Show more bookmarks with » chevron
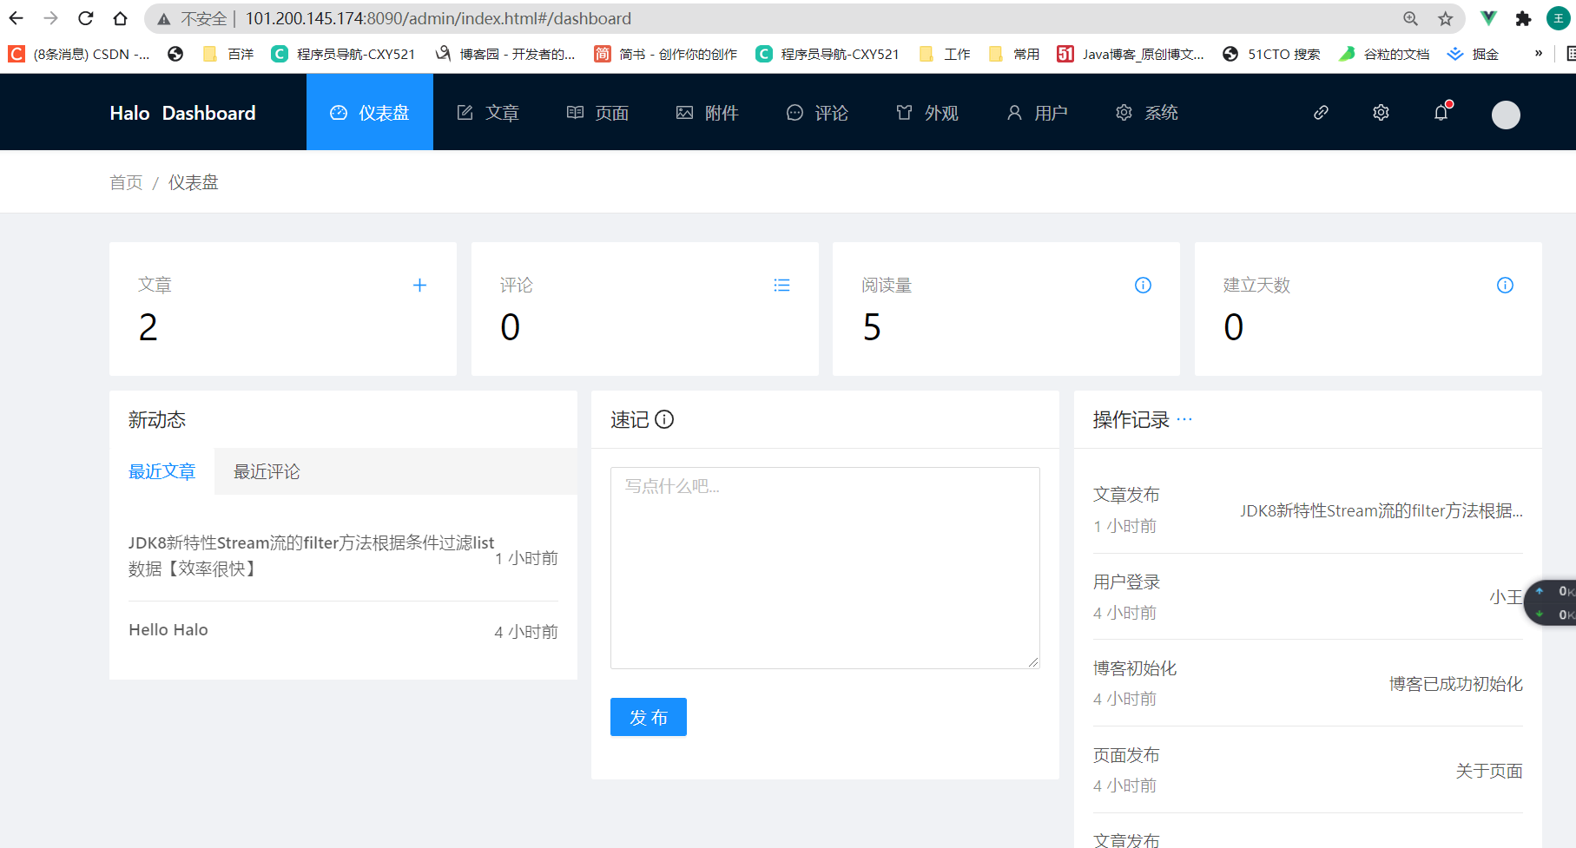The image size is (1576, 848). 1539,53
